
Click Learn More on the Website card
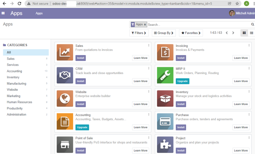coord(141,104)
